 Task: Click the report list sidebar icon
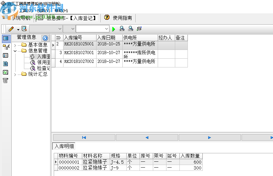point(6,80)
